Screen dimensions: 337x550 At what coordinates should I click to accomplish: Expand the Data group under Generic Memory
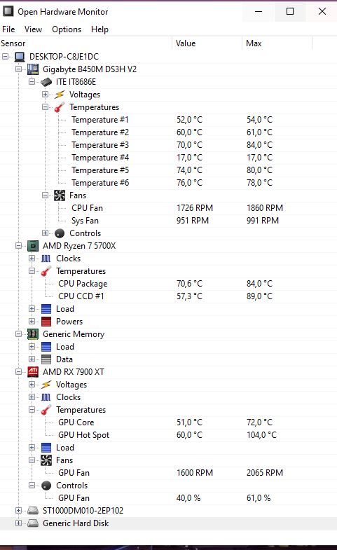click(32, 359)
